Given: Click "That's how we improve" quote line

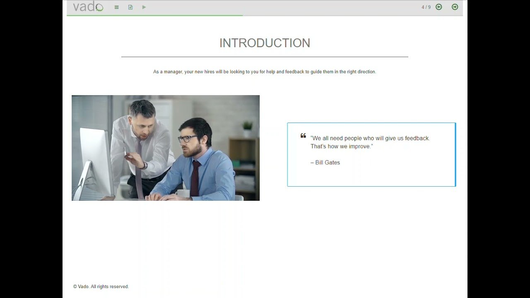Looking at the screenshot, I should [342, 147].
